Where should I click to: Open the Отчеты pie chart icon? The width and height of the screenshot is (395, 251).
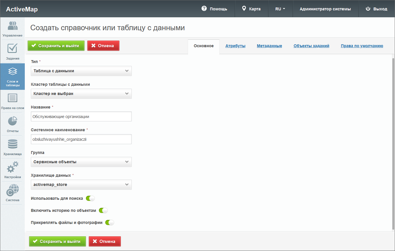(x=12, y=124)
